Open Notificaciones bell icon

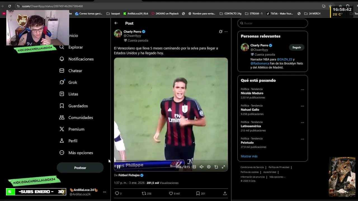coord(62,59)
